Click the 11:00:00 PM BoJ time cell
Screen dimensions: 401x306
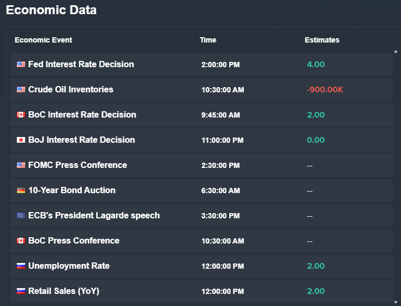pos(222,140)
